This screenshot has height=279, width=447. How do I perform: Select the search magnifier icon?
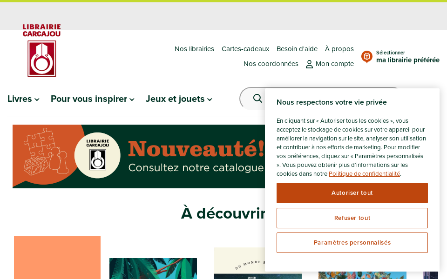(257, 98)
